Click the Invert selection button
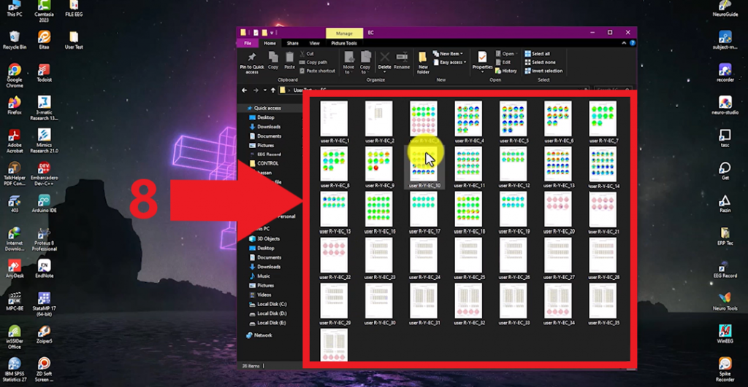Image resolution: width=748 pixels, height=387 pixels. 546,71
